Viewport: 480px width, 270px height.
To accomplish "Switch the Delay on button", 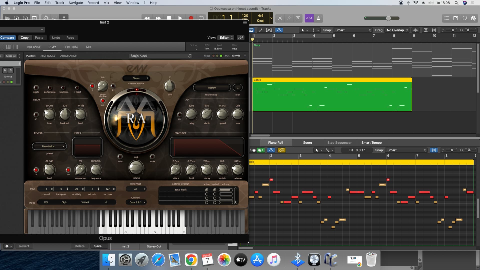I will 36,114.
